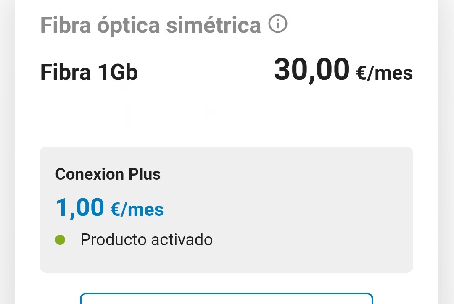Click the Conexion Plus title text
454x304 pixels.
click(x=108, y=174)
